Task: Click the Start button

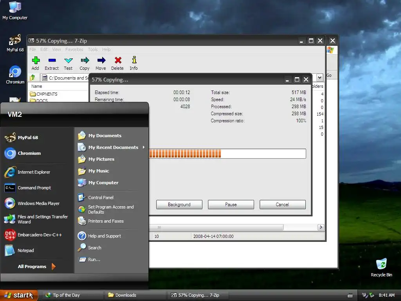Action: (x=19, y=295)
